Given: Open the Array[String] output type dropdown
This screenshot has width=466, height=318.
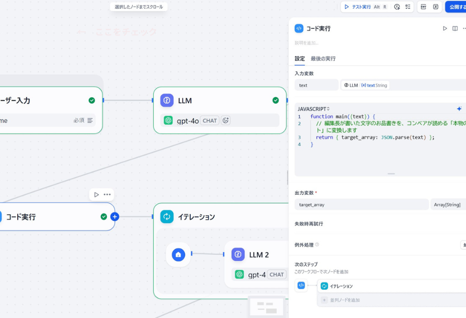Looking at the screenshot, I should tap(447, 204).
